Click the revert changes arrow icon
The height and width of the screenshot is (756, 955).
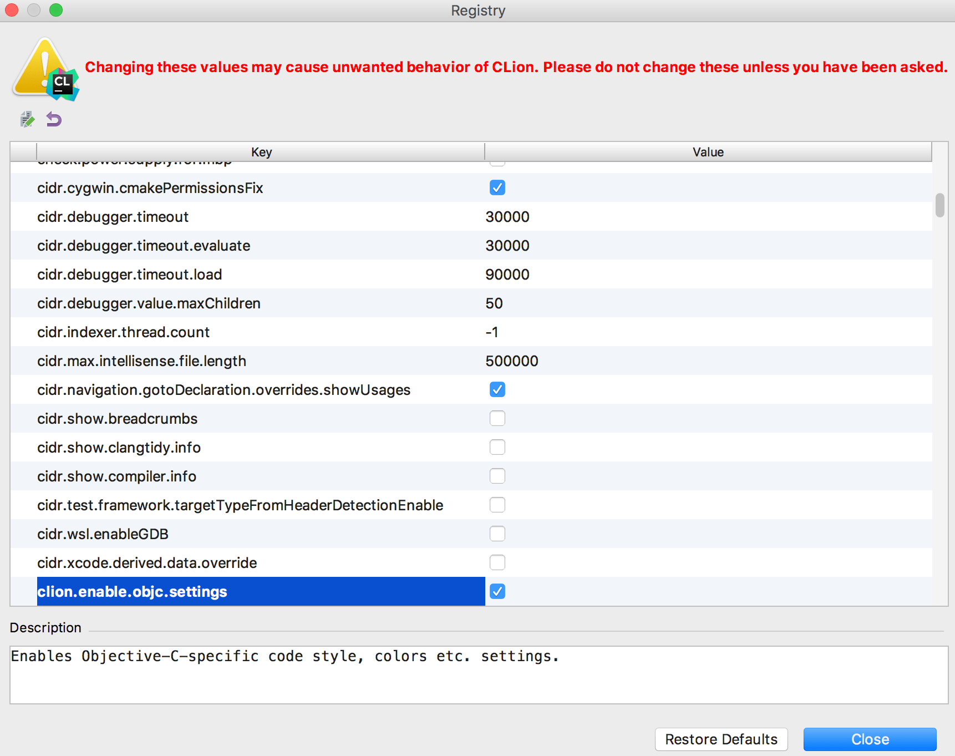coord(53,119)
